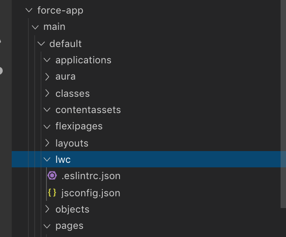
Task: Select the highlighted lwc folder row
Action: click(146, 159)
